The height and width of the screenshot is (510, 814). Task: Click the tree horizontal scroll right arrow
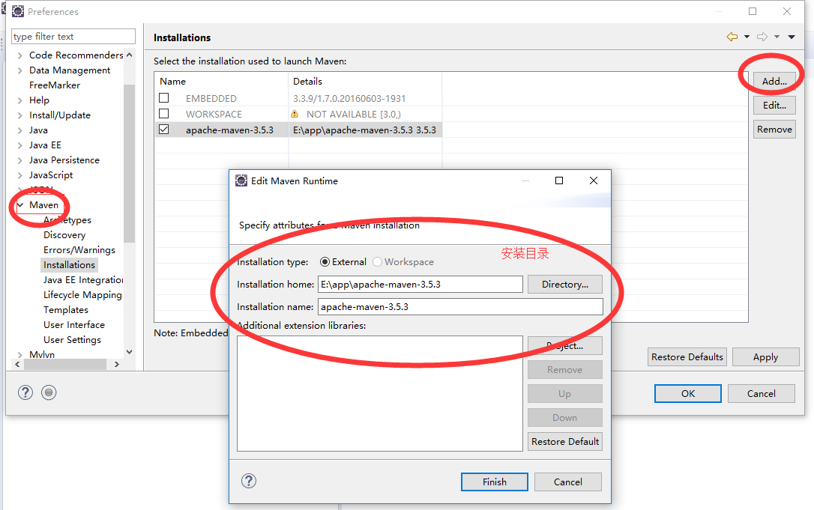click(117, 364)
